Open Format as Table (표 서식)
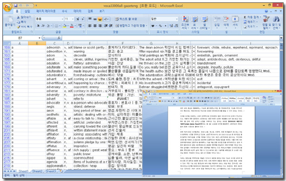 194,23
